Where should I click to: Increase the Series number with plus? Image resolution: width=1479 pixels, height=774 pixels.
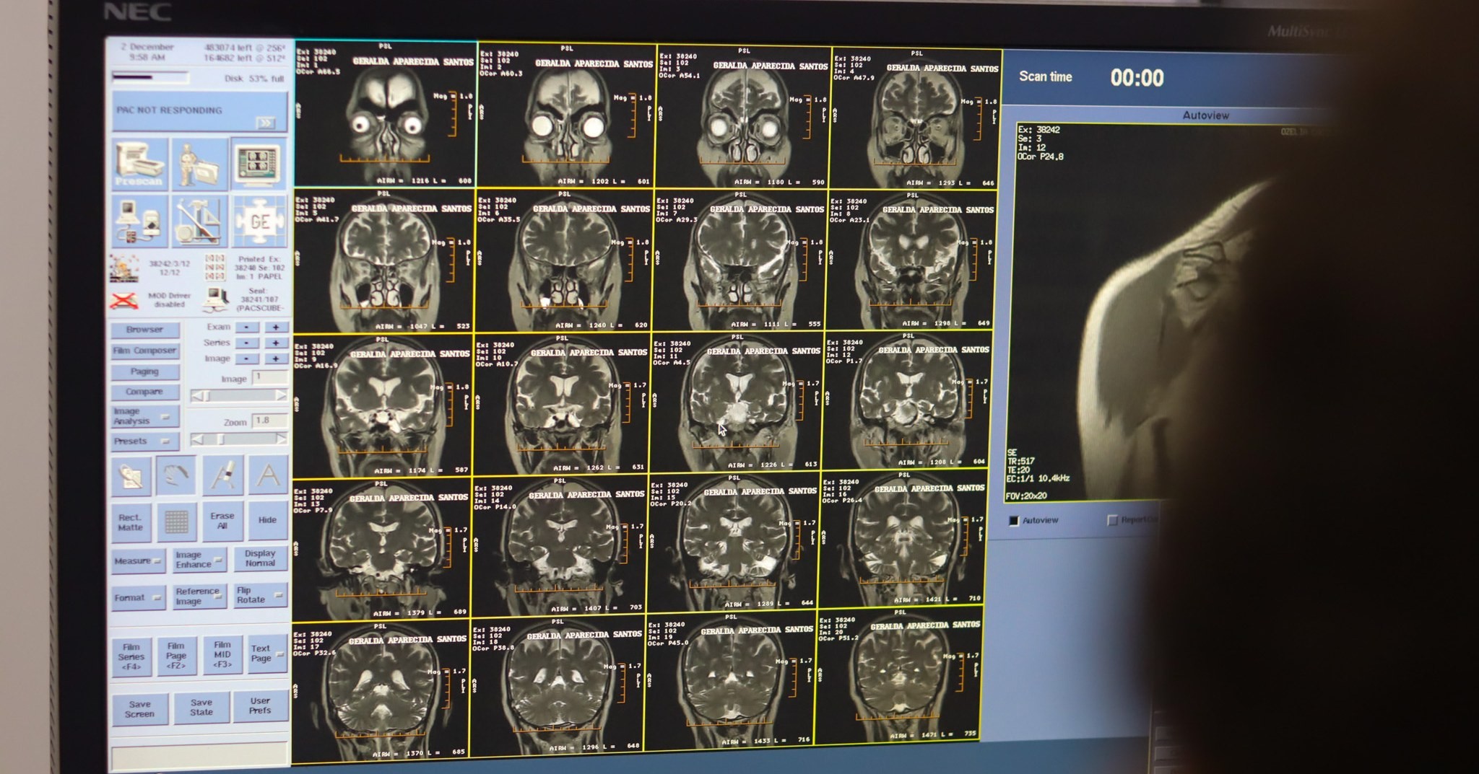pyautogui.click(x=275, y=343)
